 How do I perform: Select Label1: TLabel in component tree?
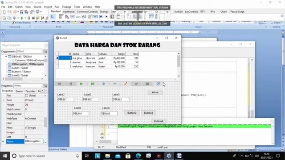(x=20, y=68)
